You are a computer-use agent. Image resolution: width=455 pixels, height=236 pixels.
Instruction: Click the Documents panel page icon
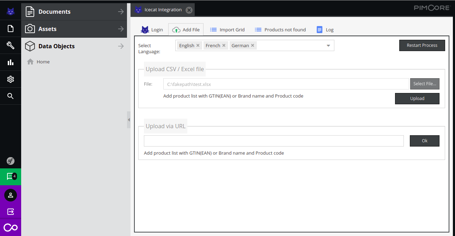pyautogui.click(x=30, y=12)
